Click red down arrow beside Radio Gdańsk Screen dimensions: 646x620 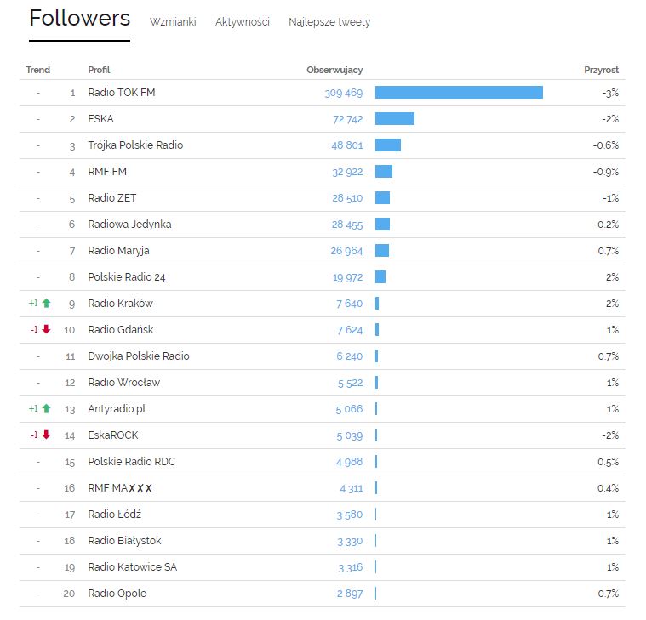click(46, 329)
